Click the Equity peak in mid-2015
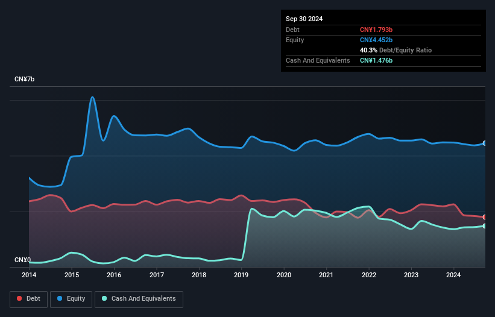This screenshot has height=317, width=495. pos(92,97)
